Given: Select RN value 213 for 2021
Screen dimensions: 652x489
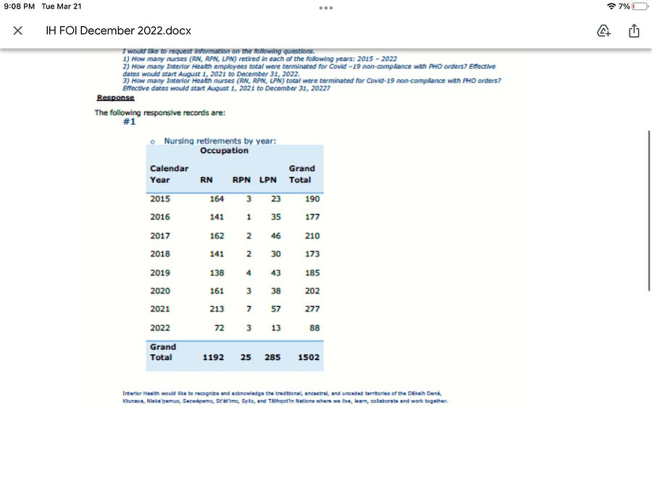Looking at the screenshot, I should pos(217,309).
